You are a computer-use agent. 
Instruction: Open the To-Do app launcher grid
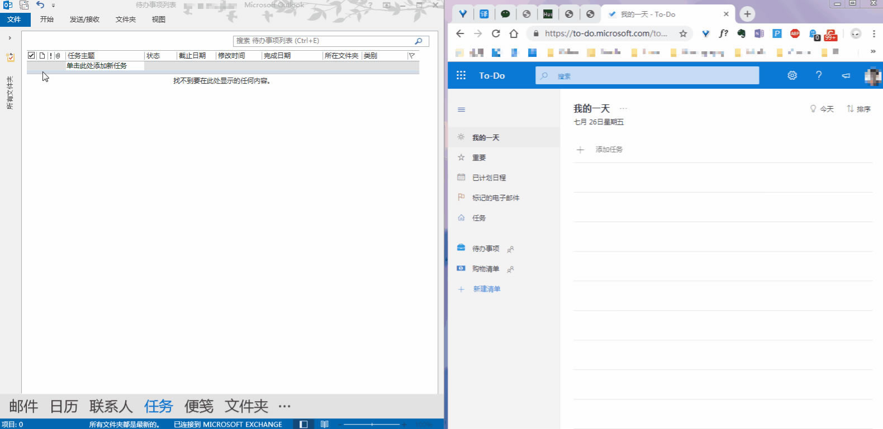tap(461, 75)
